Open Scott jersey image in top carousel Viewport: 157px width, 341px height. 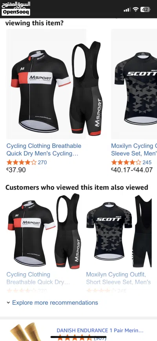[x=134, y=84]
